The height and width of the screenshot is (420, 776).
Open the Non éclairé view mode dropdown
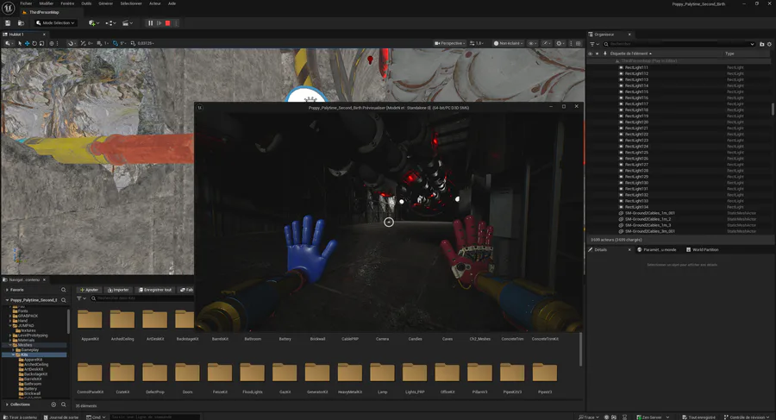[508, 44]
